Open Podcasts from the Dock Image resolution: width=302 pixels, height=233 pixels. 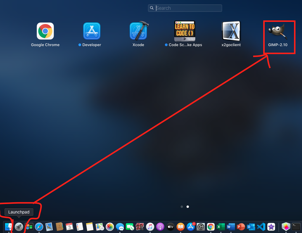coord(160,227)
